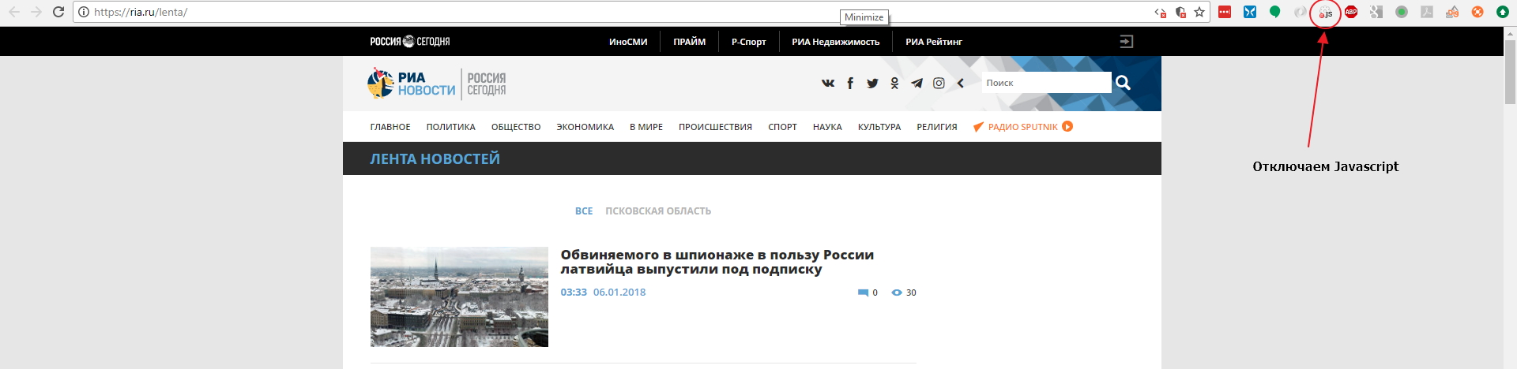Open the ГЛАВНОЕ menu section
1517x369 pixels.
390,127
